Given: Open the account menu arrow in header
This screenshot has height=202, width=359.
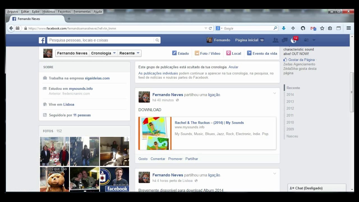Looking at the screenshot, I should (314, 40).
